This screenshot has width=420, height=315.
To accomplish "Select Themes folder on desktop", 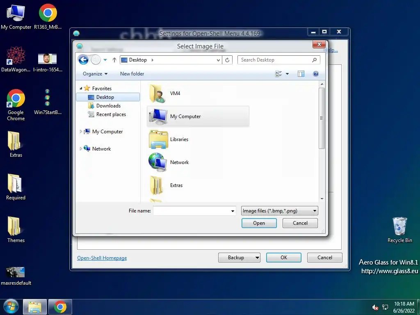I will point(16,229).
